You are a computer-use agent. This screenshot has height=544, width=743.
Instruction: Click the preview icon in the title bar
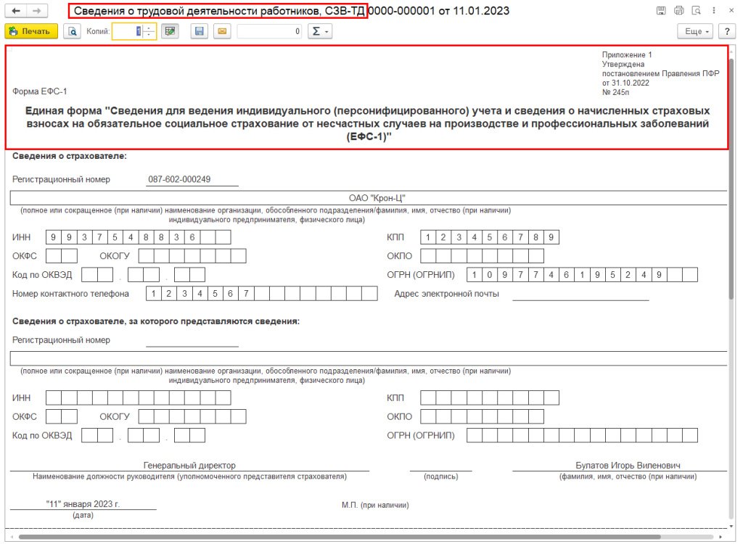click(696, 11)
